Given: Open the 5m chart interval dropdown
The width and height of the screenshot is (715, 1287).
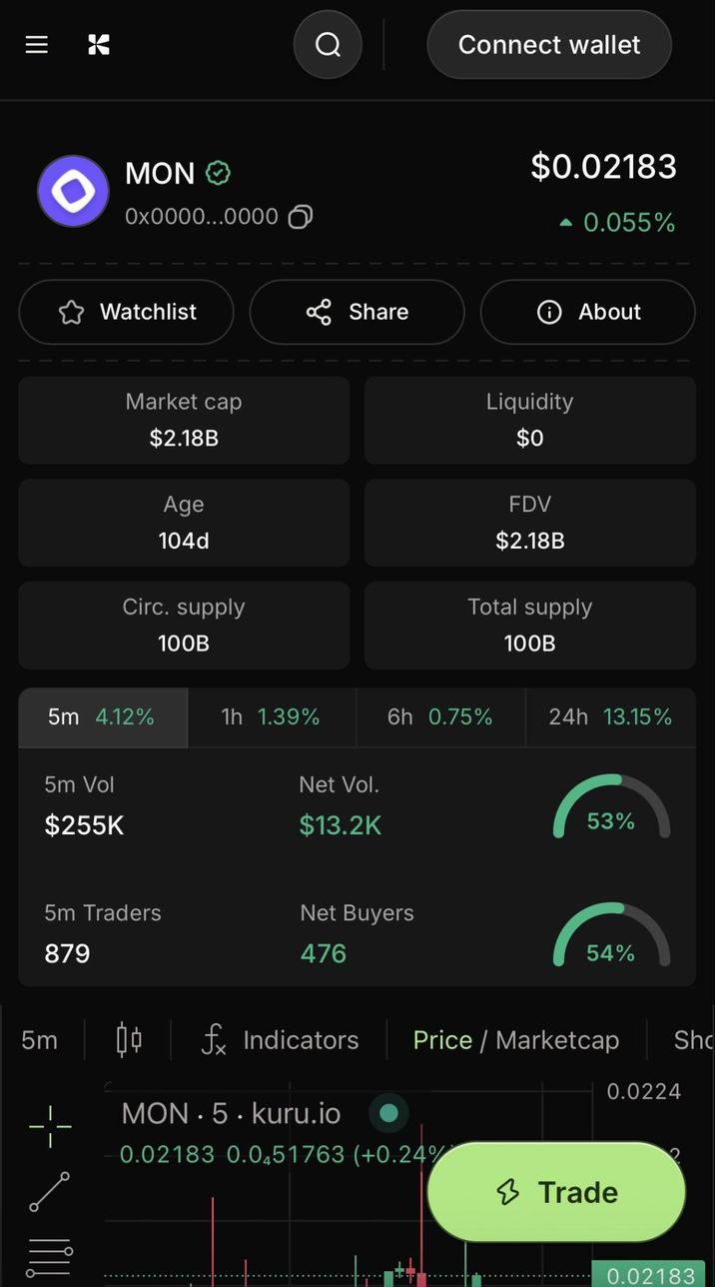Looking at the screenshot, I should pos(40,1040).
